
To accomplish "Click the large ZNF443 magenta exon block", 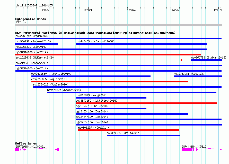I will tap(187, 150).
